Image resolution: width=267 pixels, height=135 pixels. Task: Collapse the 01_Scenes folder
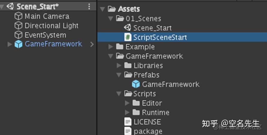(x=111, y=19)
